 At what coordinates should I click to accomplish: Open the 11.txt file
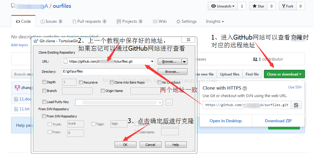point(24,109)
